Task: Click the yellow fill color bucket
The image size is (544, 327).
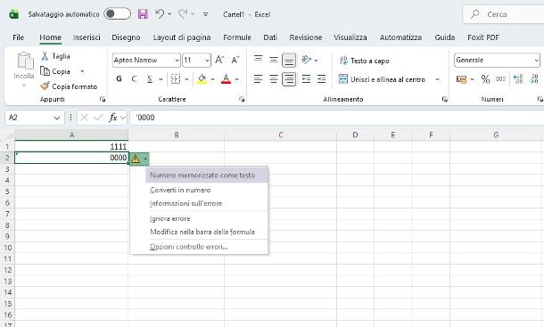Action: [202, 79]
